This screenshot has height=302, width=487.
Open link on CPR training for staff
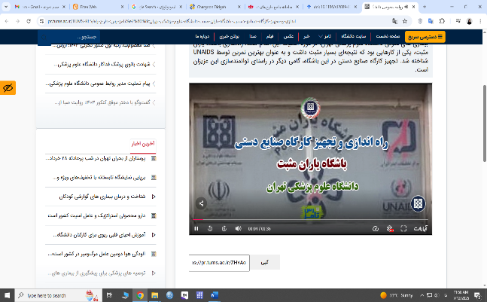pos(99,234)
